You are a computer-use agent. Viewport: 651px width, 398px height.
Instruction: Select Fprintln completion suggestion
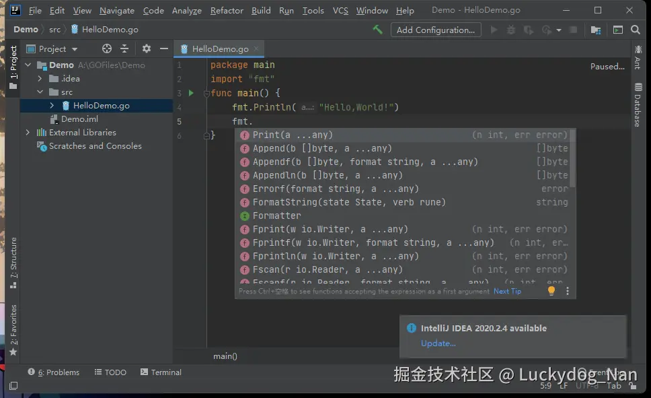(404, 256)
